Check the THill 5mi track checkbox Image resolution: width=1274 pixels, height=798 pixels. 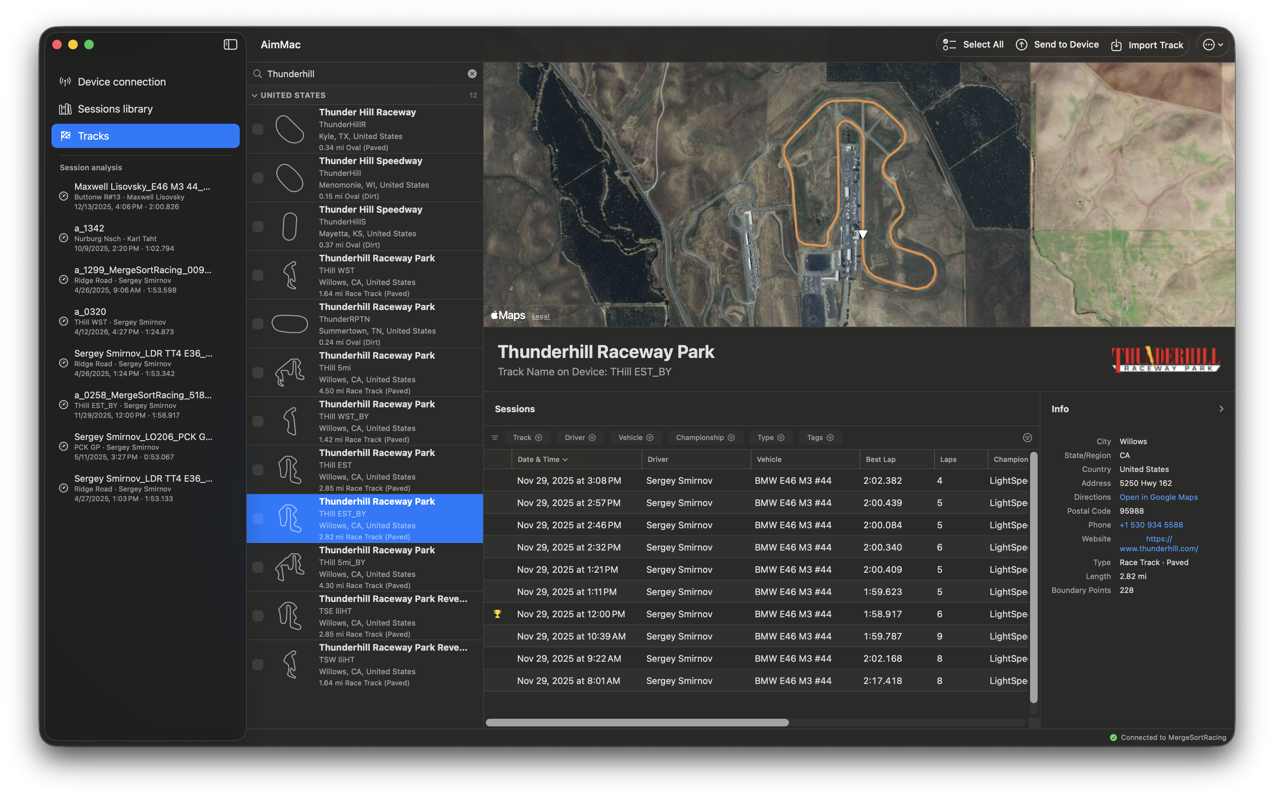[x=258, y=373]
